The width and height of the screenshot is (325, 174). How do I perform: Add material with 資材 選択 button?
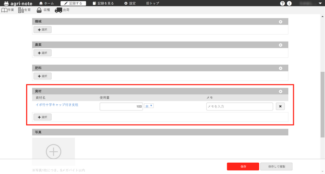[x=43, y=117]
